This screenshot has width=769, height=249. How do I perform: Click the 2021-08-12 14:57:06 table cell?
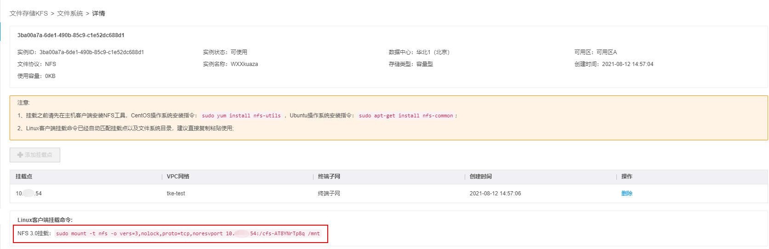(x=495, y=194)
